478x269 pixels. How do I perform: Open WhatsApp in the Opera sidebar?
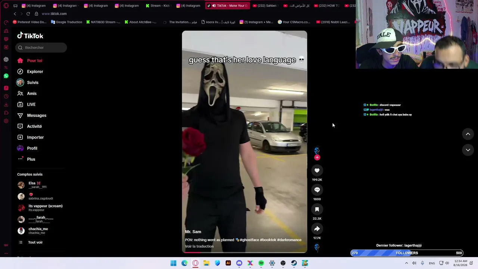coord(6,76)
